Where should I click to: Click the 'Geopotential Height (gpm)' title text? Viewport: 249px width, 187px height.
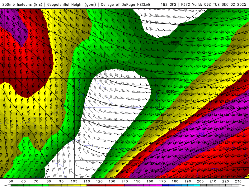[x=72, y=5]
